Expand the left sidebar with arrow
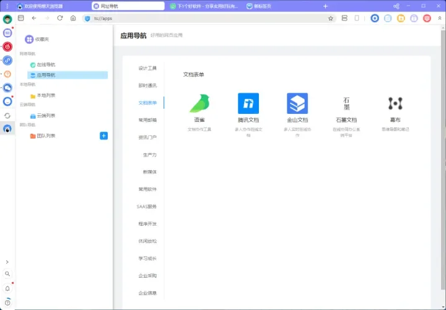Screen dimensions: 446x310 click(x=7, y=262)
